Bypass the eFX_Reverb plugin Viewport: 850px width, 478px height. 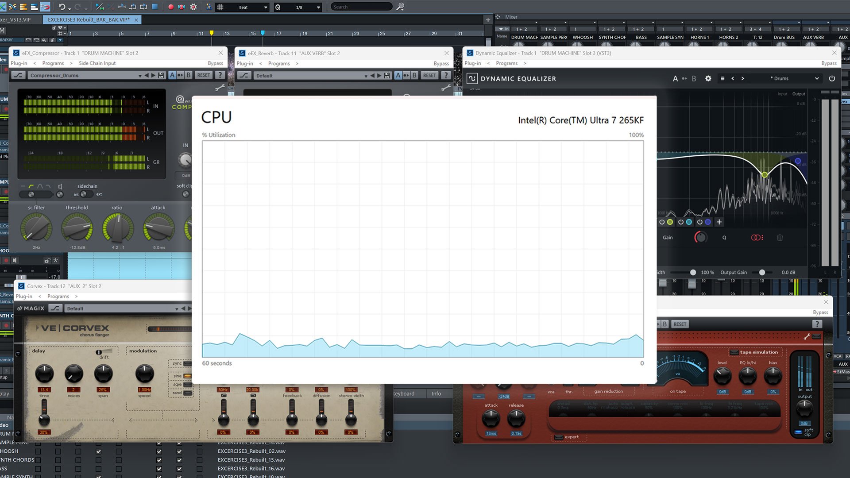point(441,63)
